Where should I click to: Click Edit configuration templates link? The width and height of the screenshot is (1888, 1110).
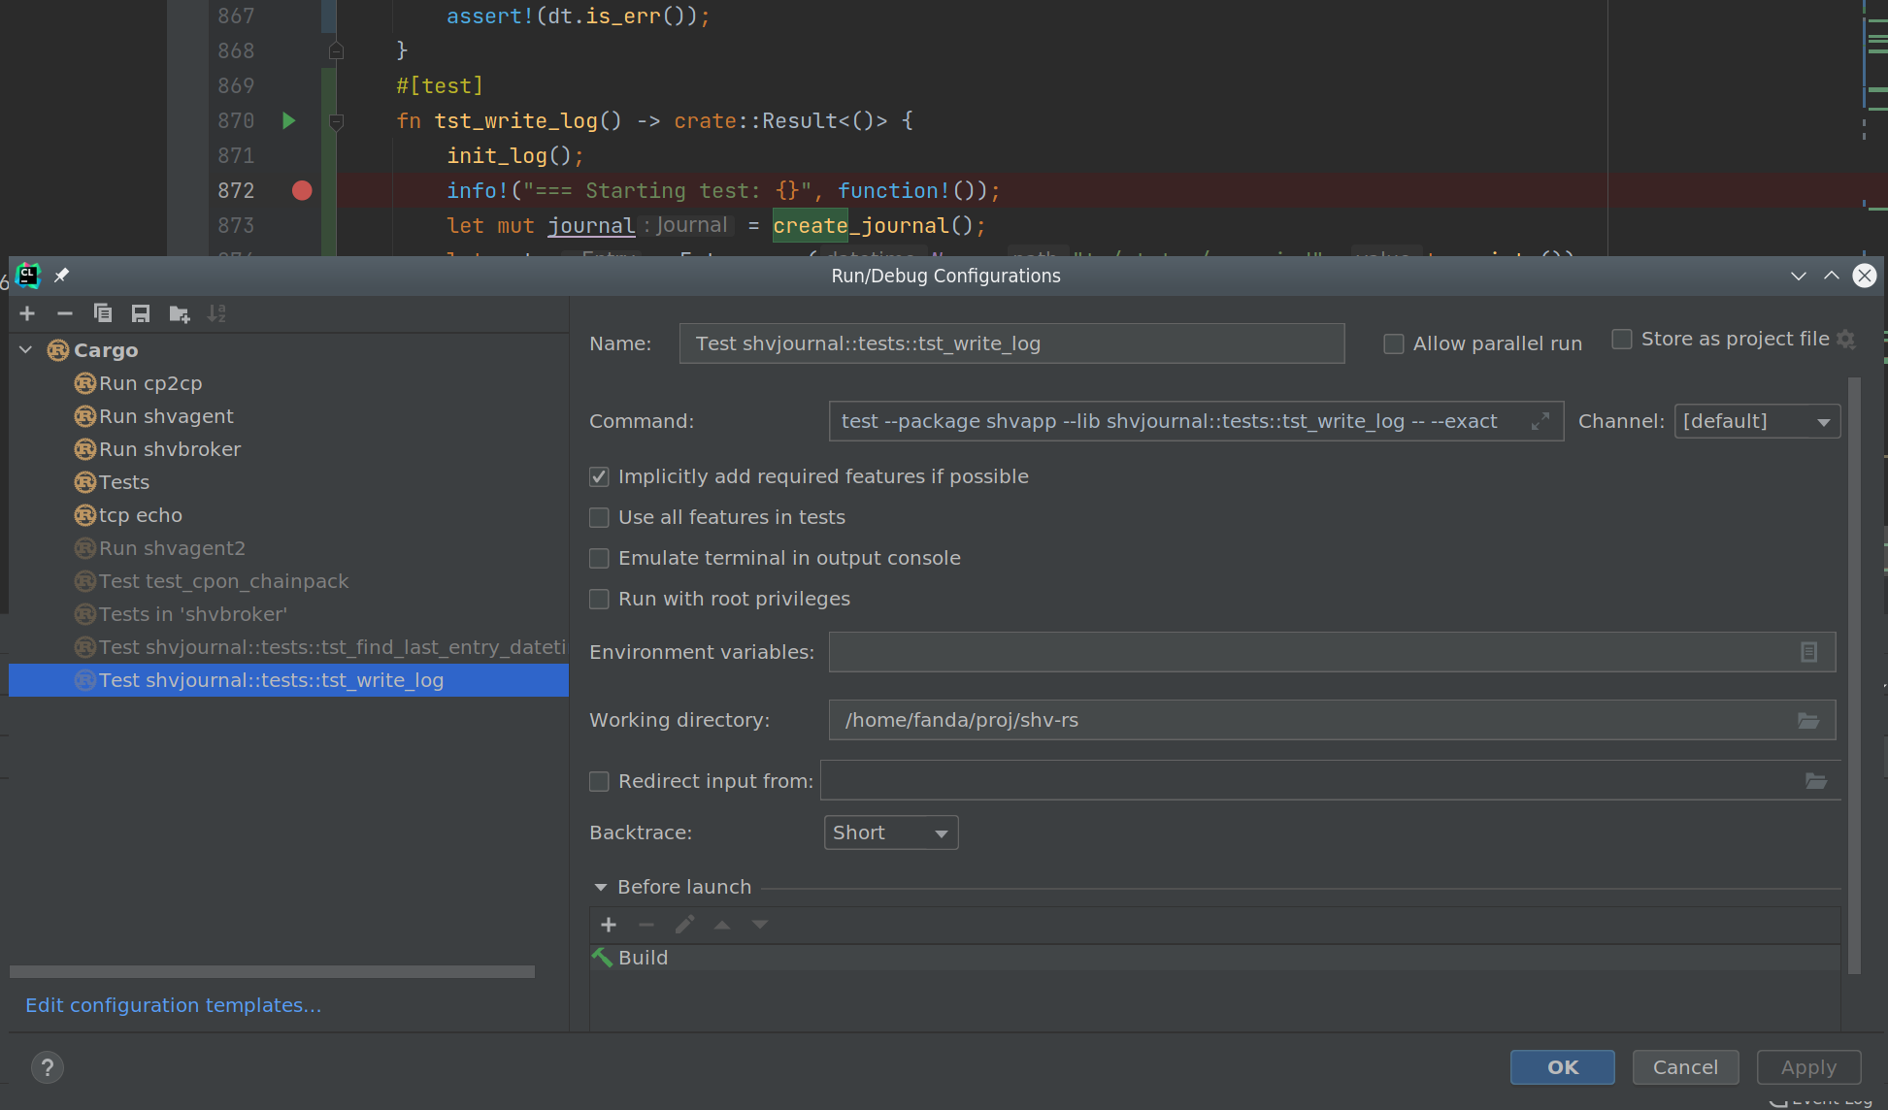click(173, 1005)
